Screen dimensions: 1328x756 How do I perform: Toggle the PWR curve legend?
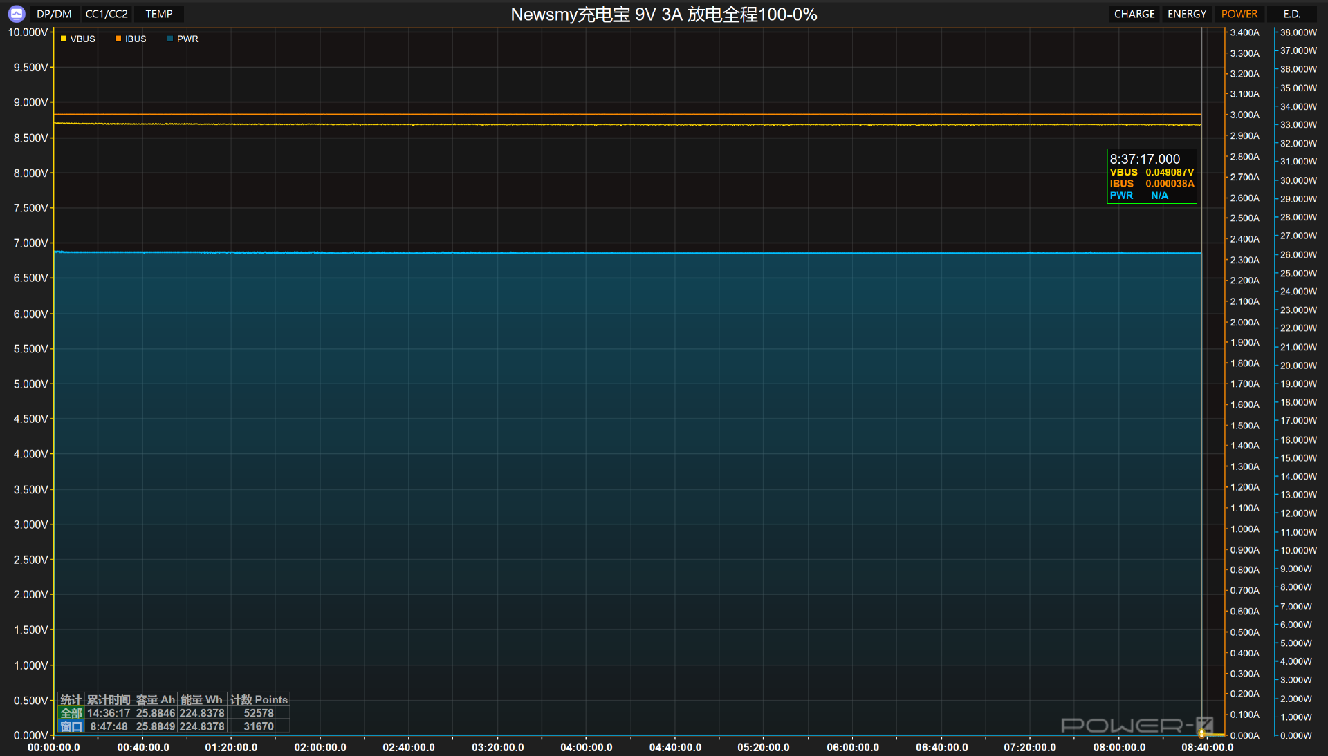(183, 39)
